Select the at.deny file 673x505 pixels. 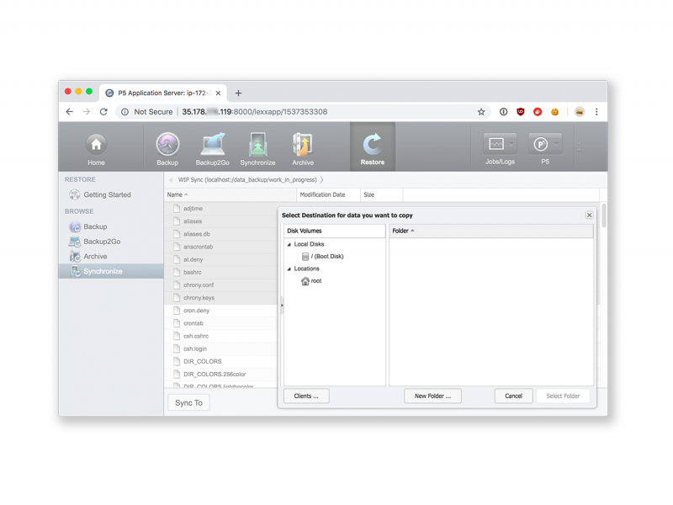tap(220, 259)
